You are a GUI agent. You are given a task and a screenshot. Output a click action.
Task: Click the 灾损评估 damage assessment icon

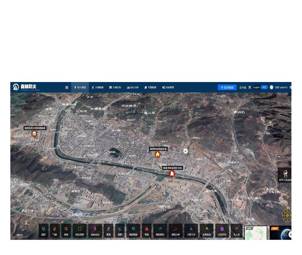tap(222, 230)
